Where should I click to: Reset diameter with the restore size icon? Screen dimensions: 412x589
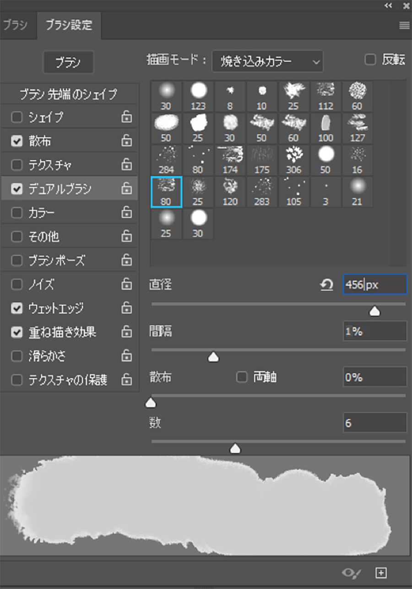[x=326, y=285]
